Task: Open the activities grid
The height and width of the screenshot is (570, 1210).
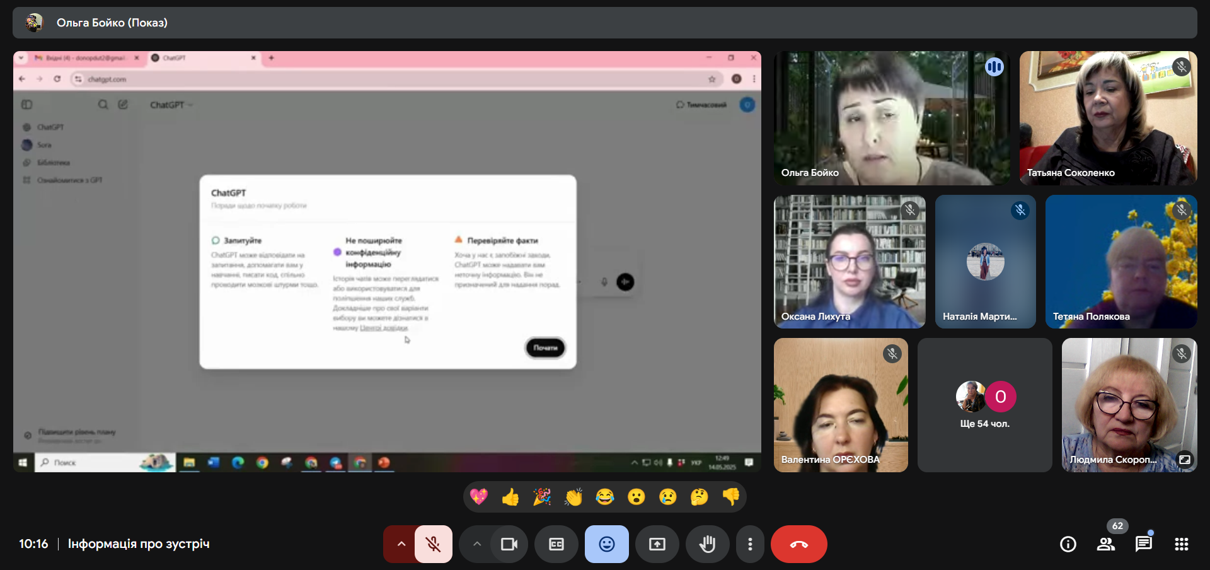Action: (x=1182, y=544)
